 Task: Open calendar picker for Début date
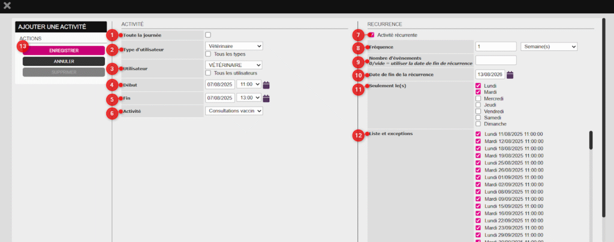click(x=267, y=85)
